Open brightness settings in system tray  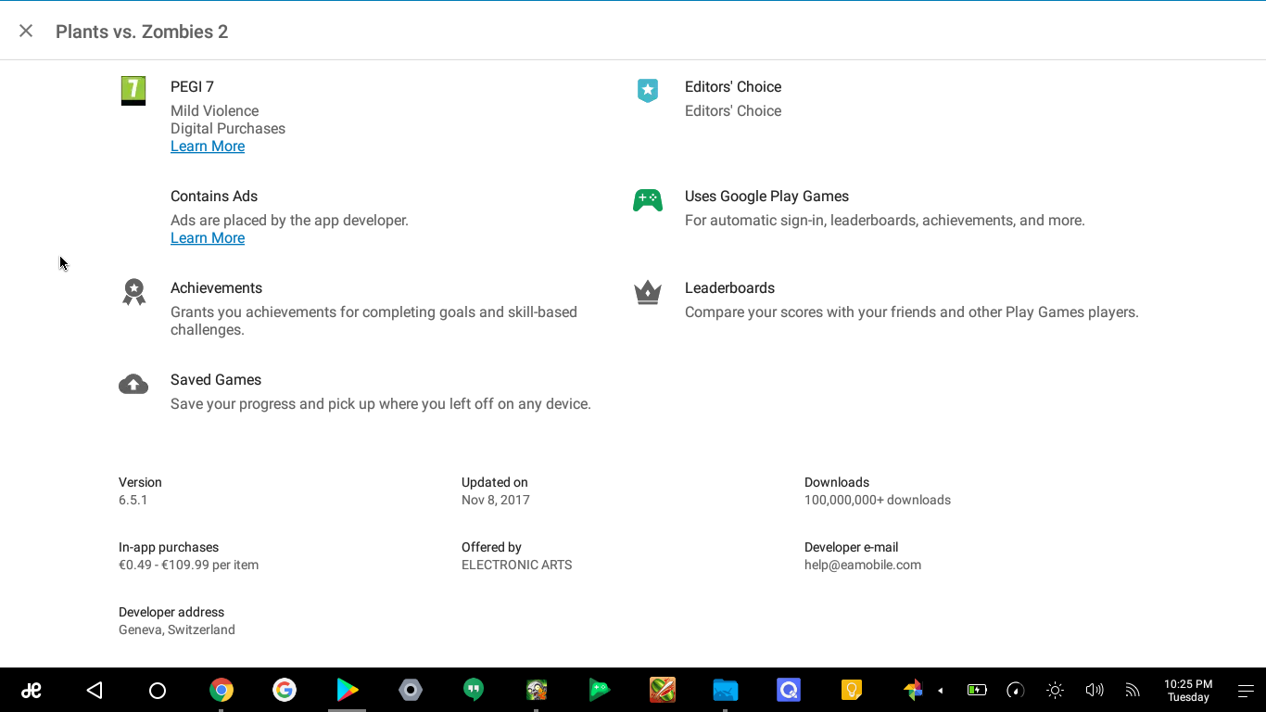coord(1055,690)
